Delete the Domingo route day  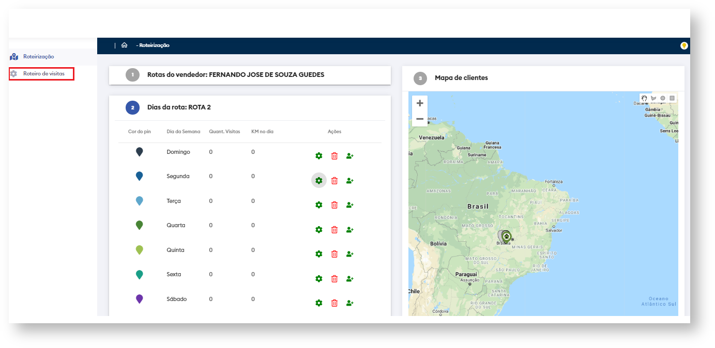click(334, 156)
